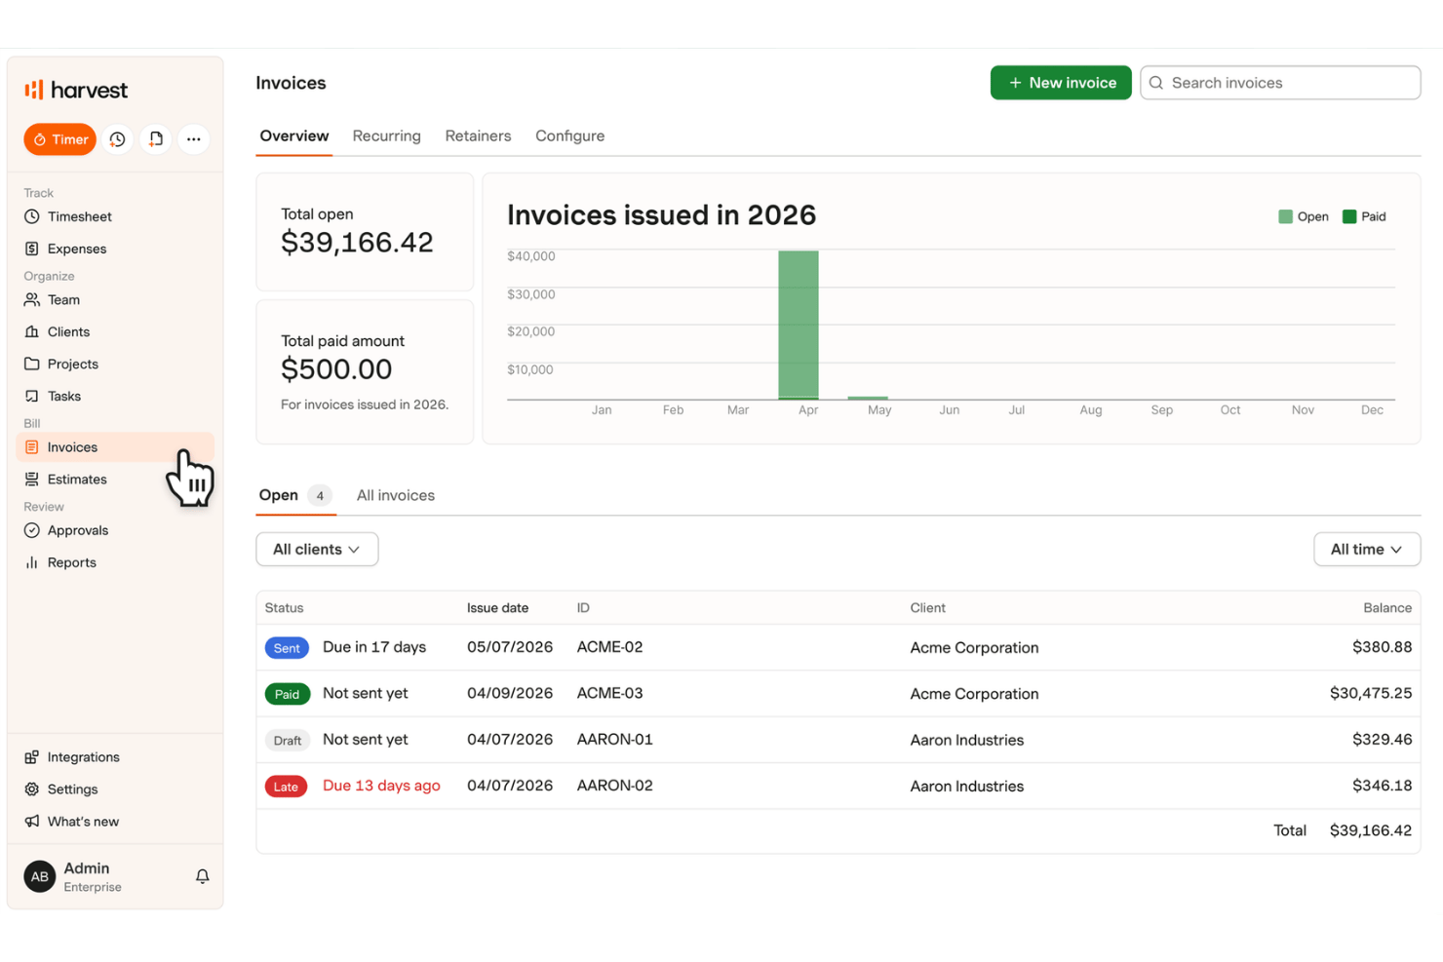This screenshot has width=1443, height=962.
Task: Click Total open $39,166.42 card
Action: [365, 232]
